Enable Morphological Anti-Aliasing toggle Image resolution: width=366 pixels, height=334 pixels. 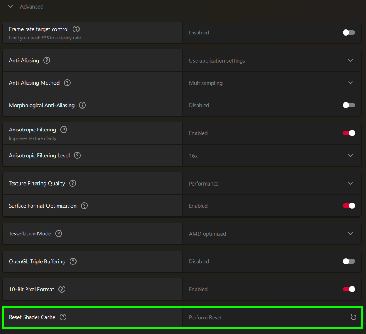(x=349, y=105)
